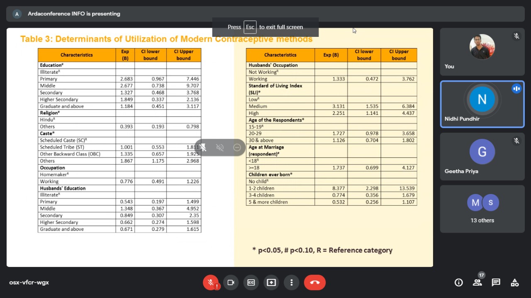Show the participants list with 17 people

(477, 283)
